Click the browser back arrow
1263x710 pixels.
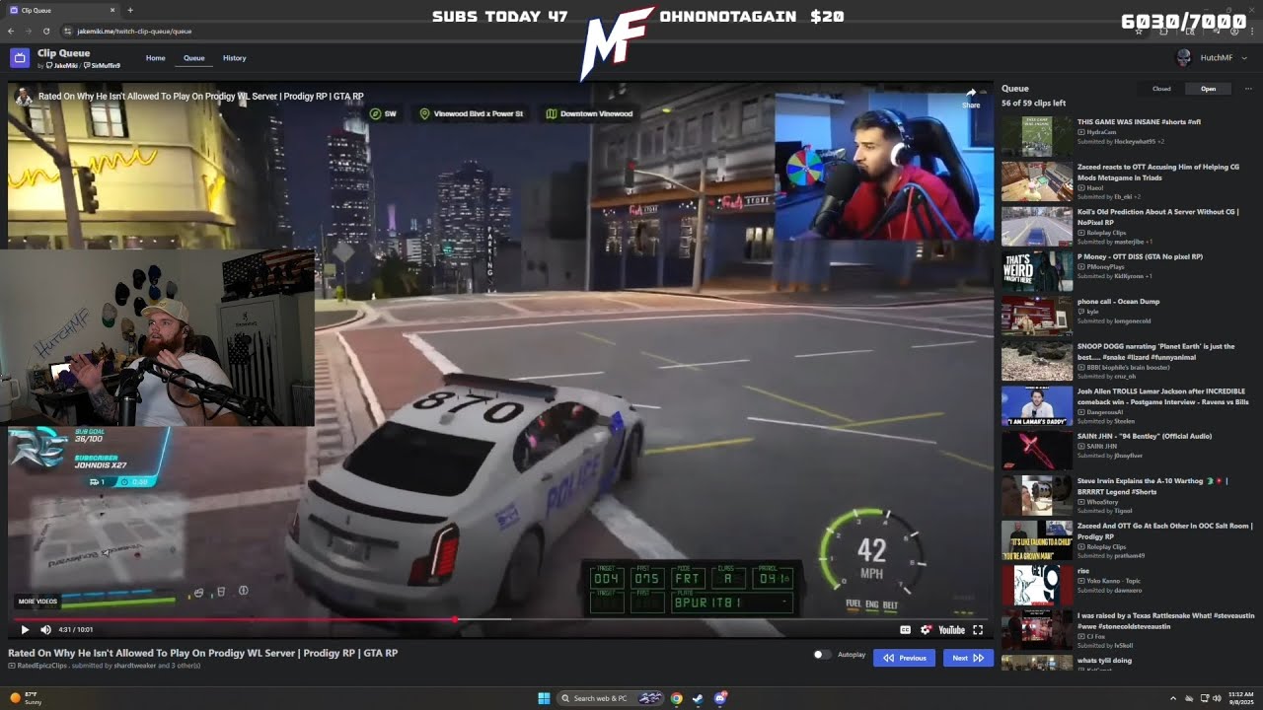pyautogui.click(x=13, y=32)
